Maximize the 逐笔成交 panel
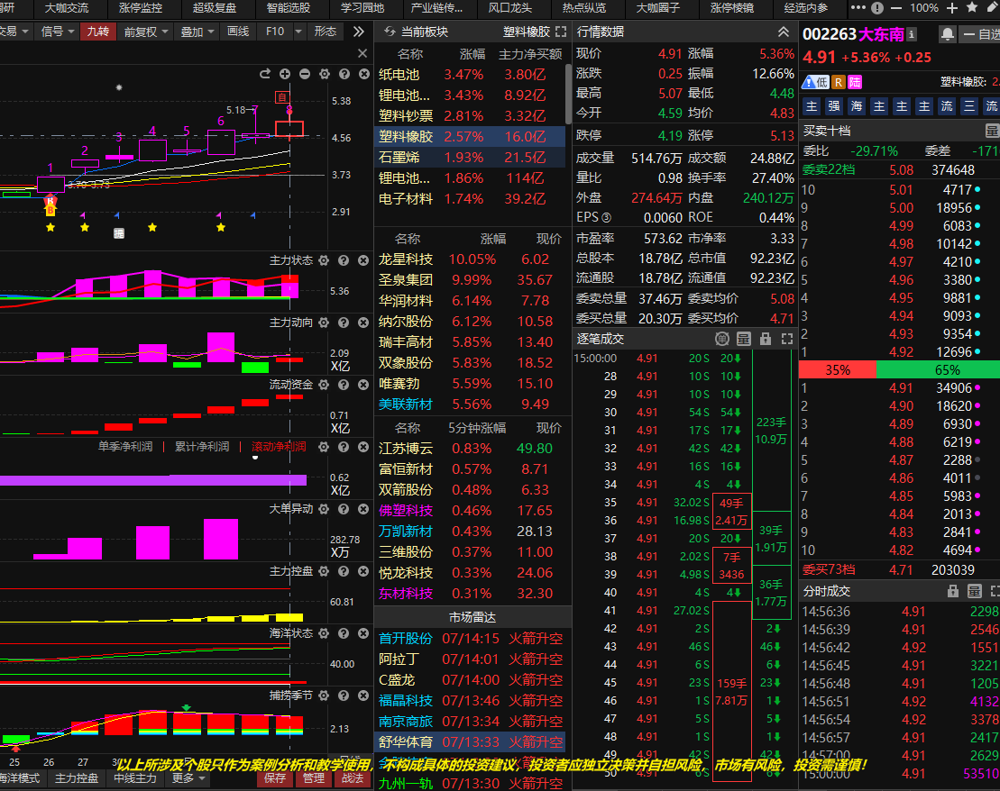The height and width of the screenshot is (791, 1000). pos(787,339)
